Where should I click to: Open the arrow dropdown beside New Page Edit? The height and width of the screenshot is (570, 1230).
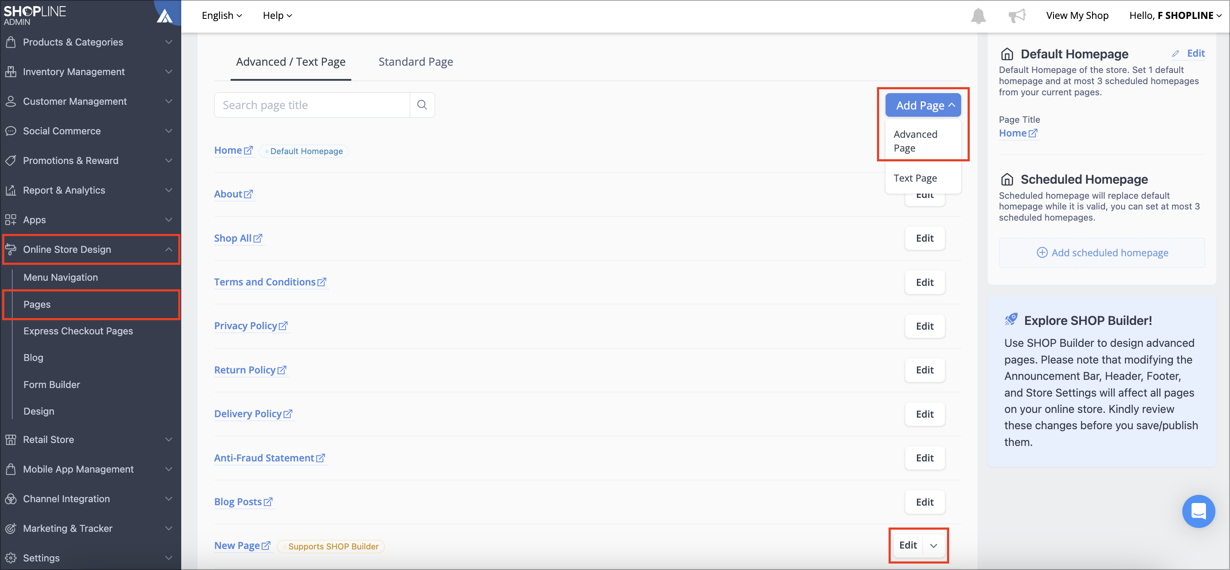point(934,545)
